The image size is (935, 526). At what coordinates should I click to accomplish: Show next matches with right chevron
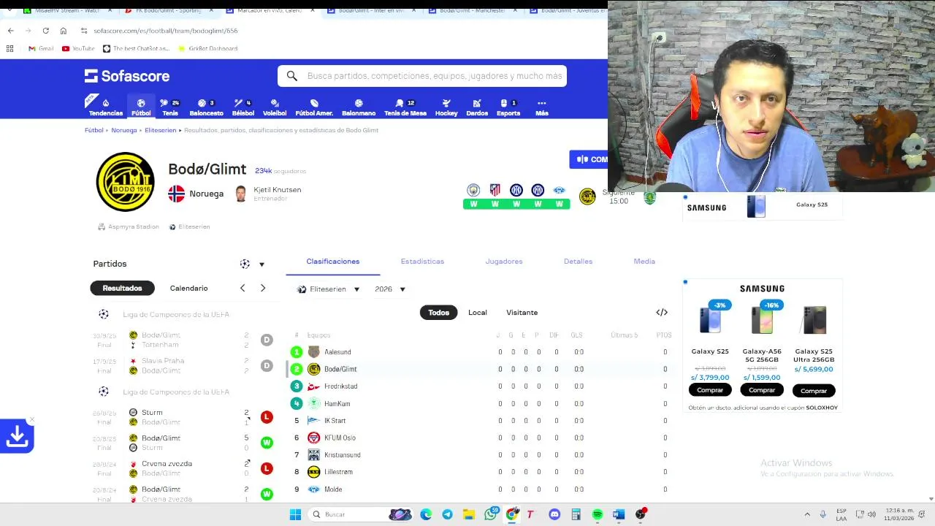(x=263, y=288)
